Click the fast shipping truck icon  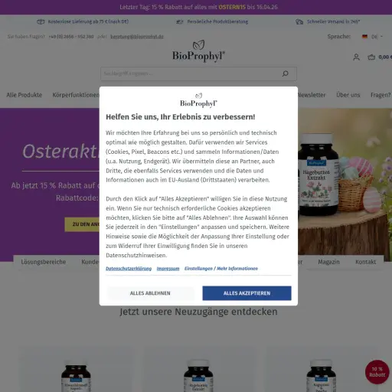[299, 21]
